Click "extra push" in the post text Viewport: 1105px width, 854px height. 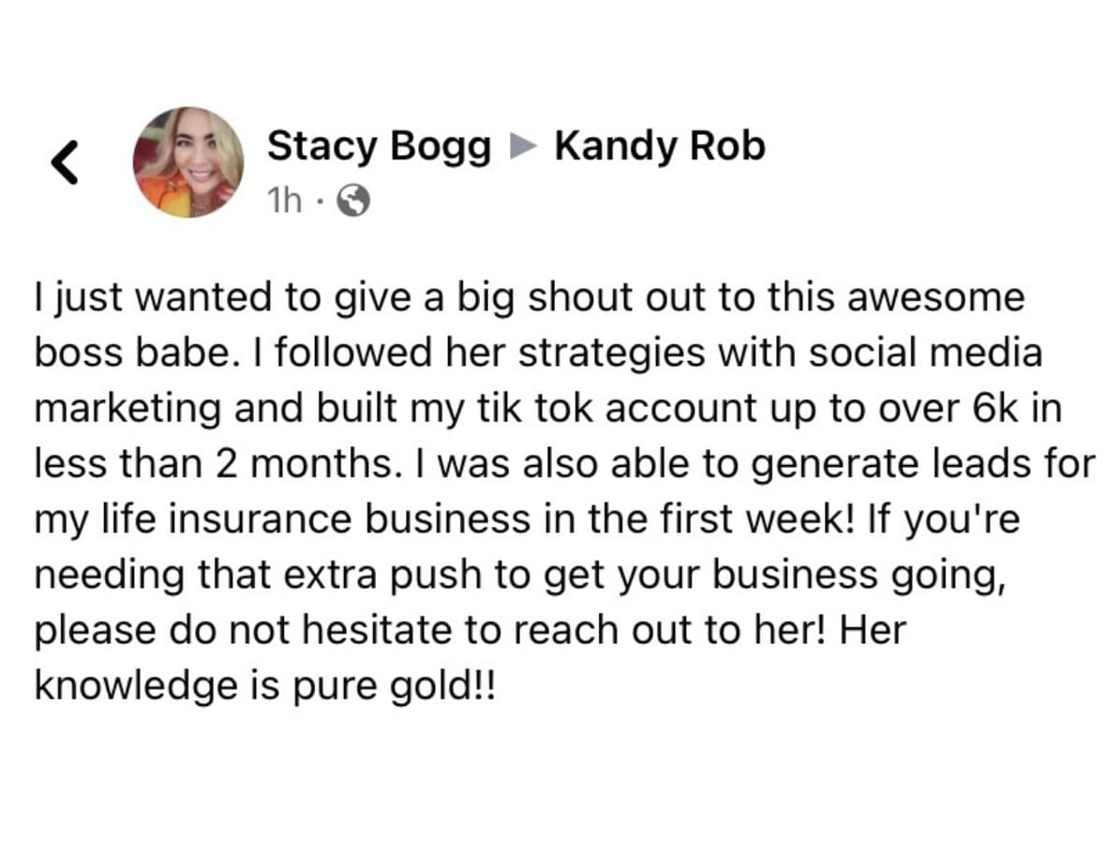click(x=355, y=575)
